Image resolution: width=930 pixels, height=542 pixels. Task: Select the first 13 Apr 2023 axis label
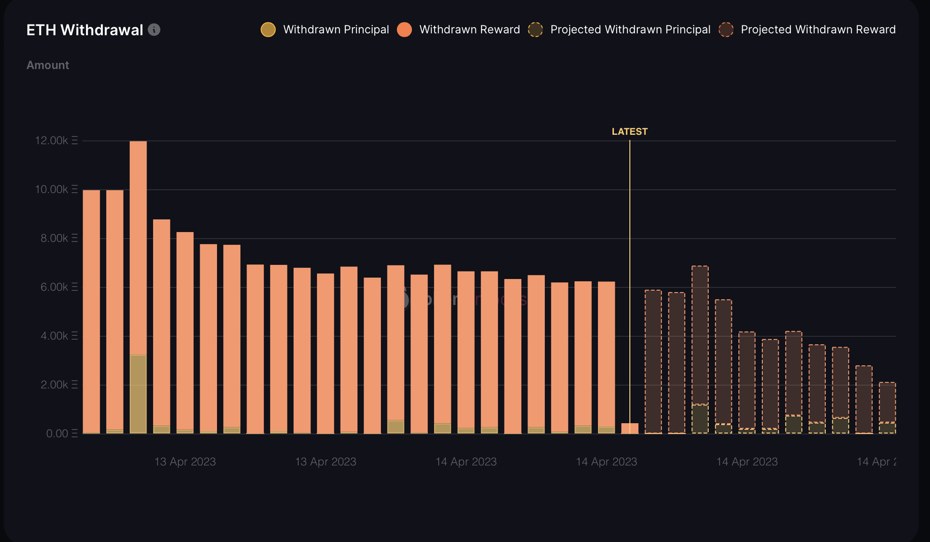(185, 462)
